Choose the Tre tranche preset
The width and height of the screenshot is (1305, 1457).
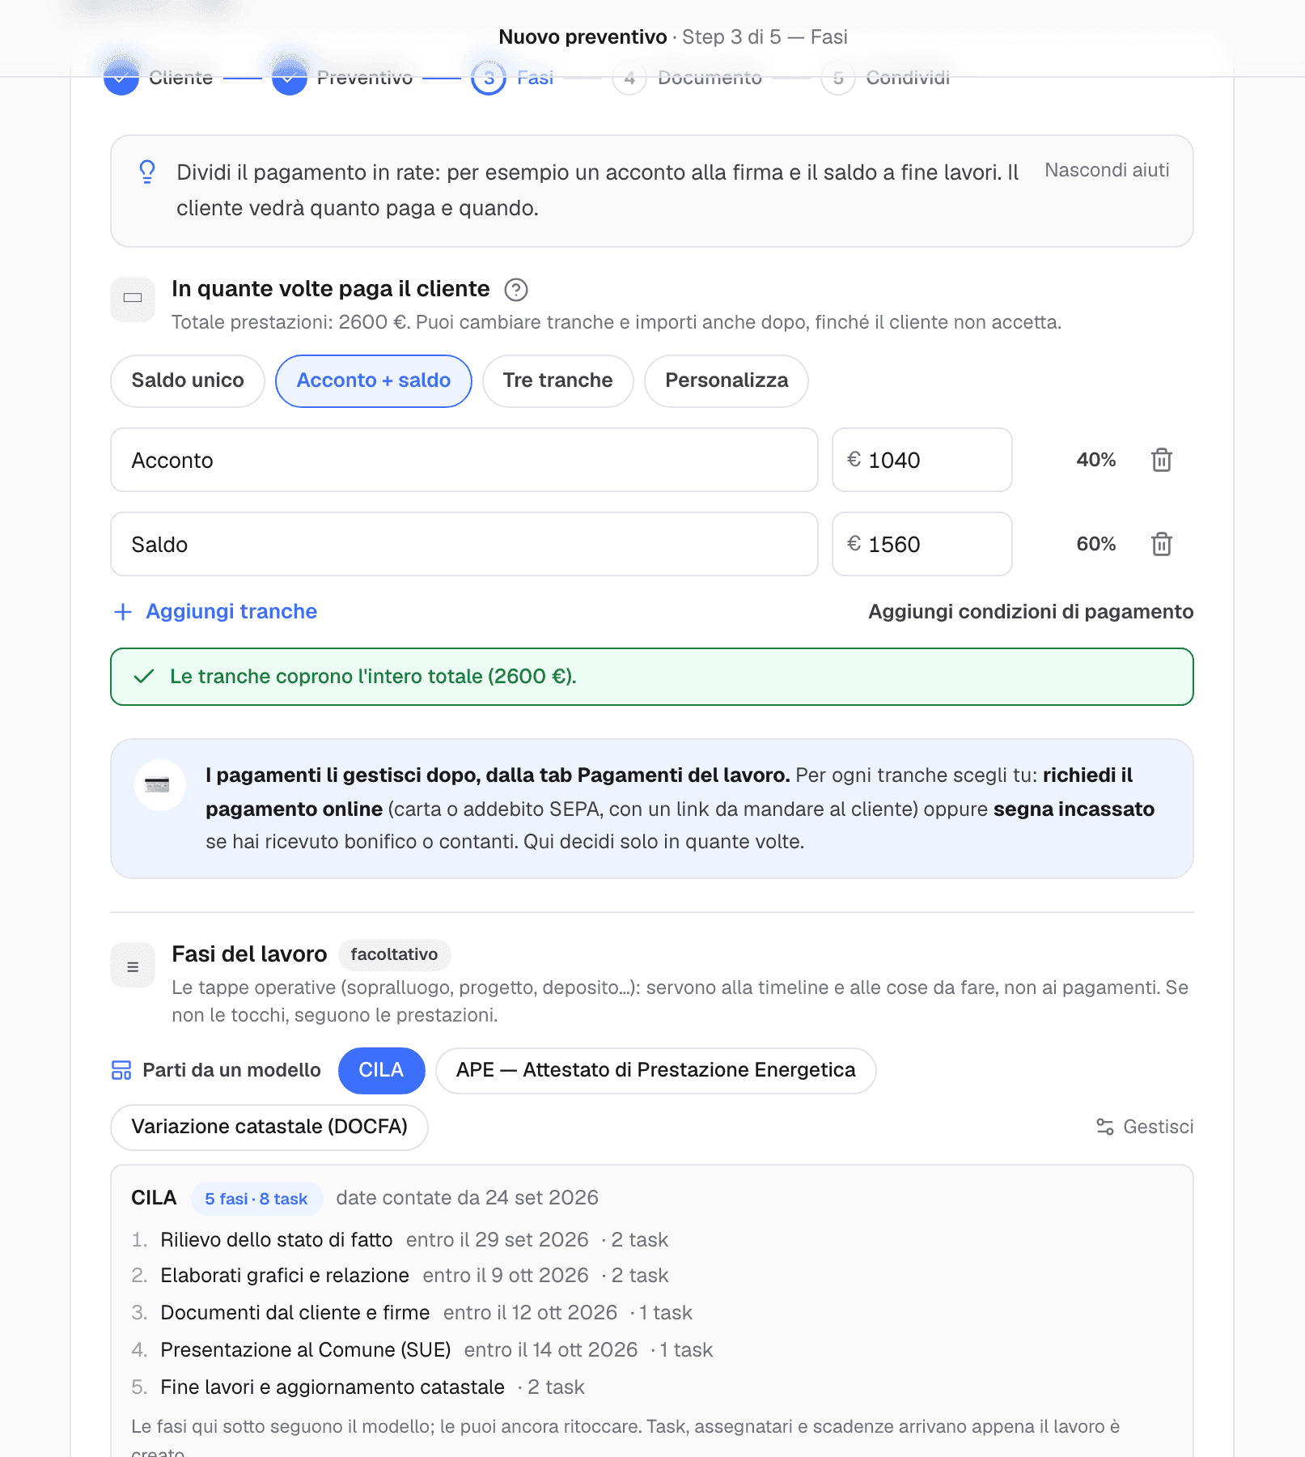(557, 381)
